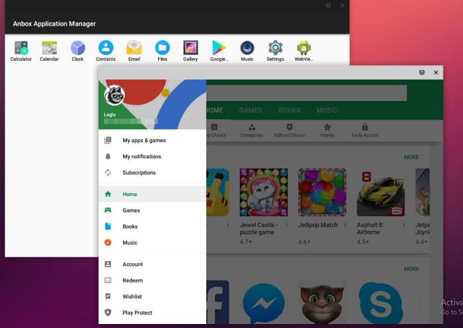Open Jewel Castle overflow menu
463x328 pixels.
pyautogui.click(x=286, y=225)
